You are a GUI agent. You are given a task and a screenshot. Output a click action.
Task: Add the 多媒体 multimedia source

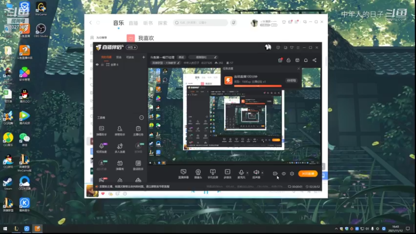(228, 174)
